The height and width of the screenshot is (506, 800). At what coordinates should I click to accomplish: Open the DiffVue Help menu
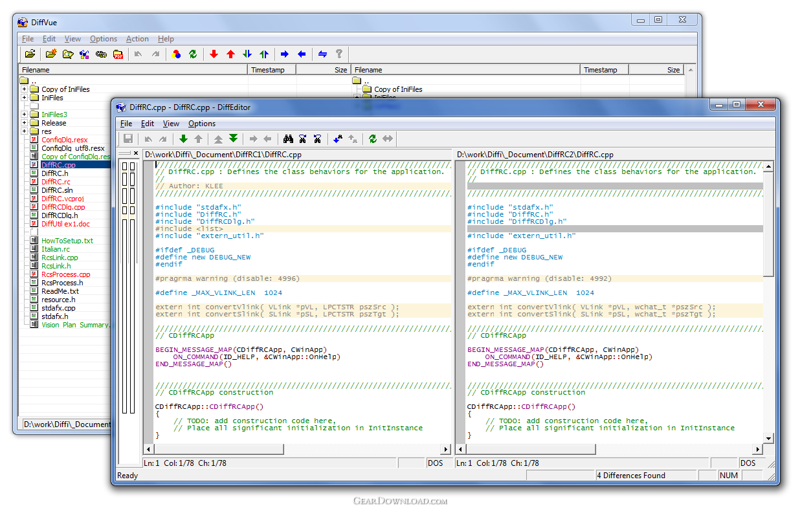tap(166, 39)
